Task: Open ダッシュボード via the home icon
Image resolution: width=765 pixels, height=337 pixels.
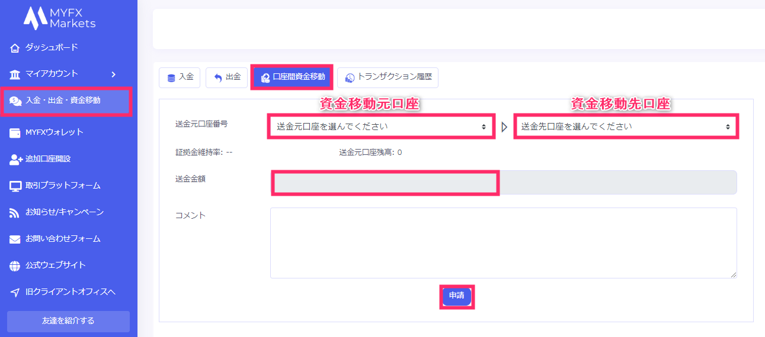Action: (x=15, y=48)
